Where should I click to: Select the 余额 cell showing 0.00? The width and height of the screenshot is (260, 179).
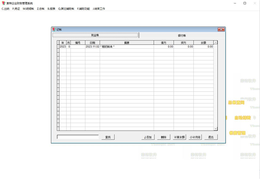coord(204,47)
